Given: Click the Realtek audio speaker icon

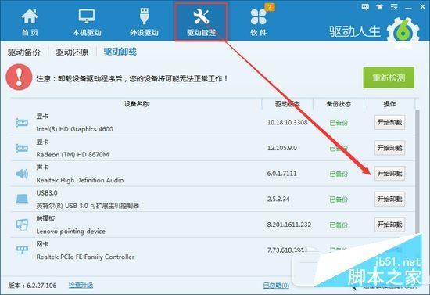Looking at the screenshot, I should click(x=22, y=174).
